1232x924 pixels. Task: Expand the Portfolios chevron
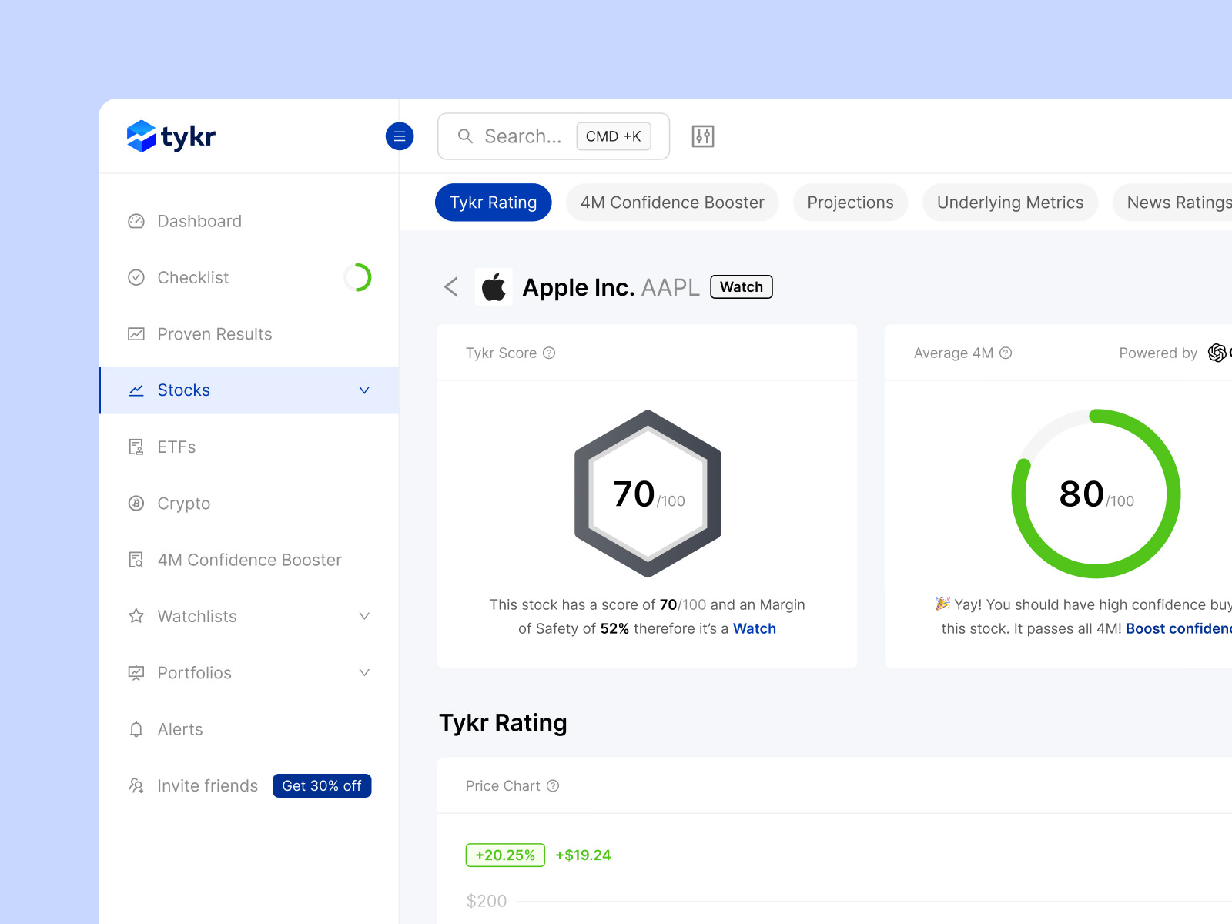point(365,673)
